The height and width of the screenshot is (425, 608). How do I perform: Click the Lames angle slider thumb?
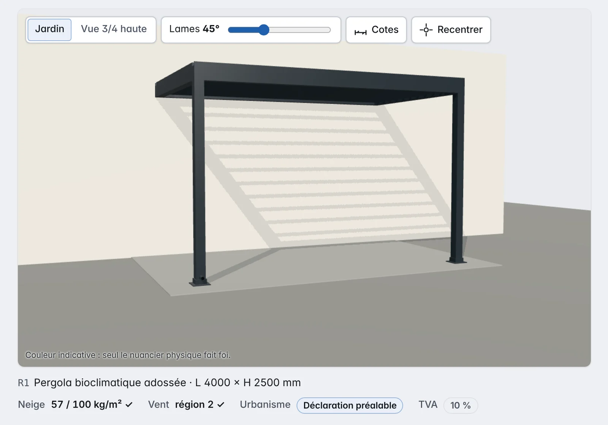point(264,30)
